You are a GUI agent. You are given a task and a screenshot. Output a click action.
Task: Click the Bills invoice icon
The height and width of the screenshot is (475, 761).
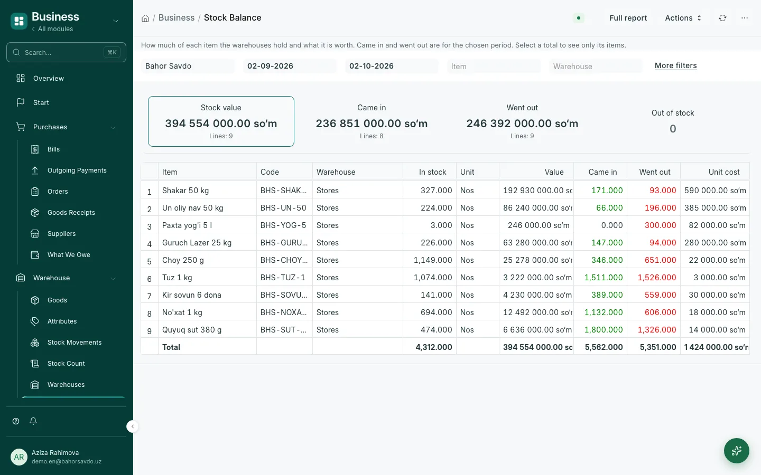(35, 149)
